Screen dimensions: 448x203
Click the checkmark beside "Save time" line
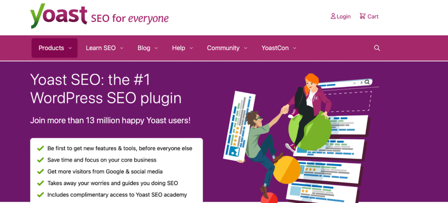41,160
